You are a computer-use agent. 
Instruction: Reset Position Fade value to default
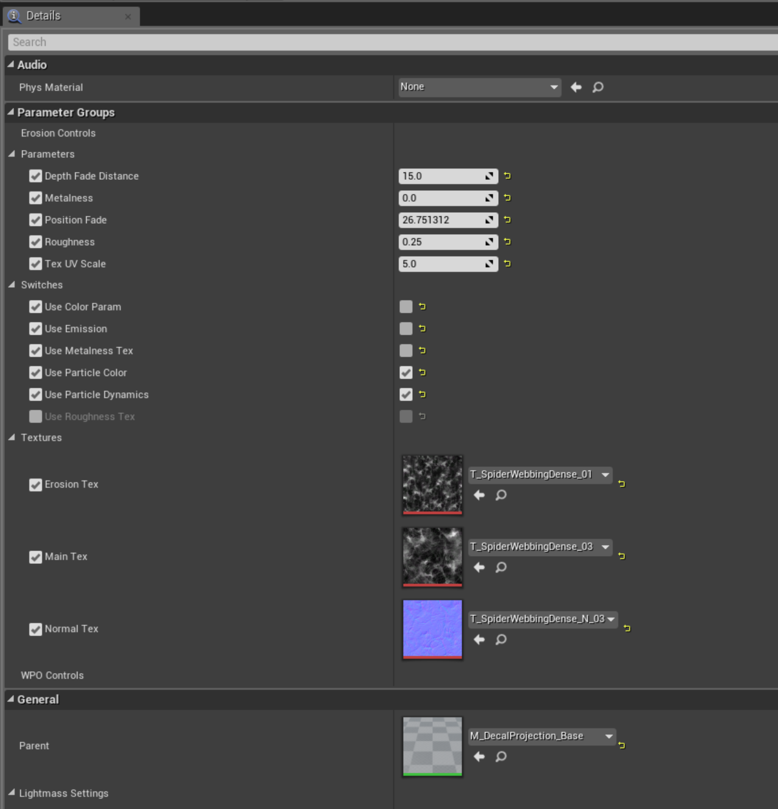(x=507, y=220)
